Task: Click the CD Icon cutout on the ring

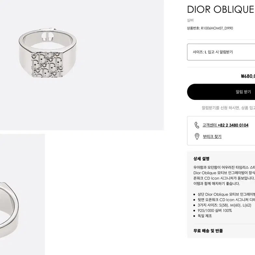Action: (x=47, y=36)
